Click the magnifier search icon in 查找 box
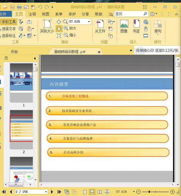This screenshot has width=181, height=196. click(x=145, y=13)
